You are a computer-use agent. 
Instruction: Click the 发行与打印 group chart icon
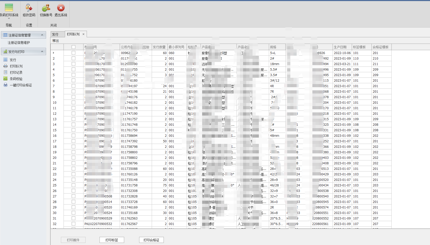[x=5, y=51]
